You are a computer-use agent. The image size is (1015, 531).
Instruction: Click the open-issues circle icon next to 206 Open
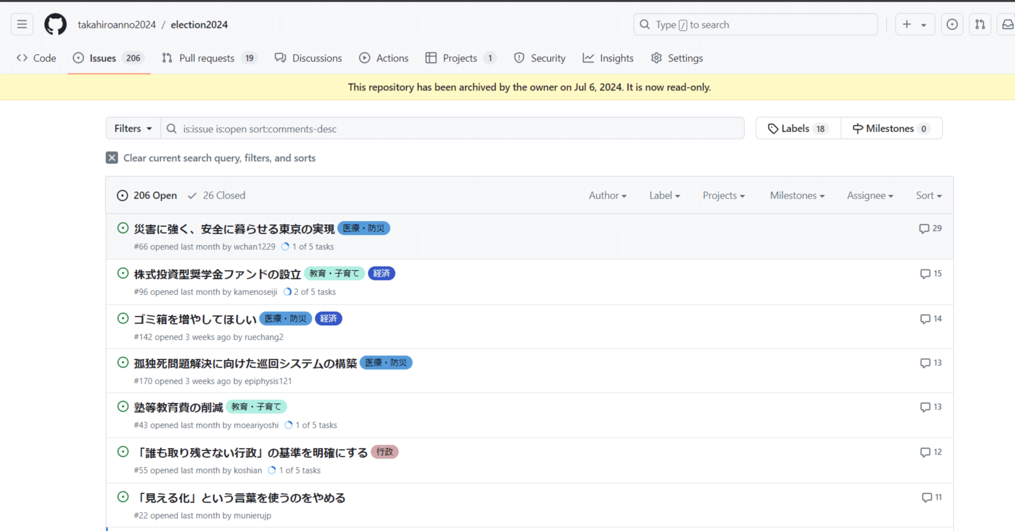point(122,195)
